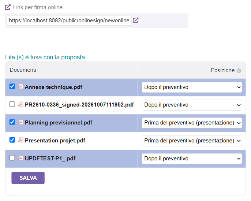Check the UPDFTEST-P1_.pdf checkbox

click(x=12, y=158)
